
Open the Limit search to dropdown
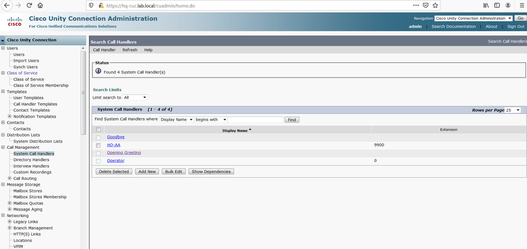135,98
